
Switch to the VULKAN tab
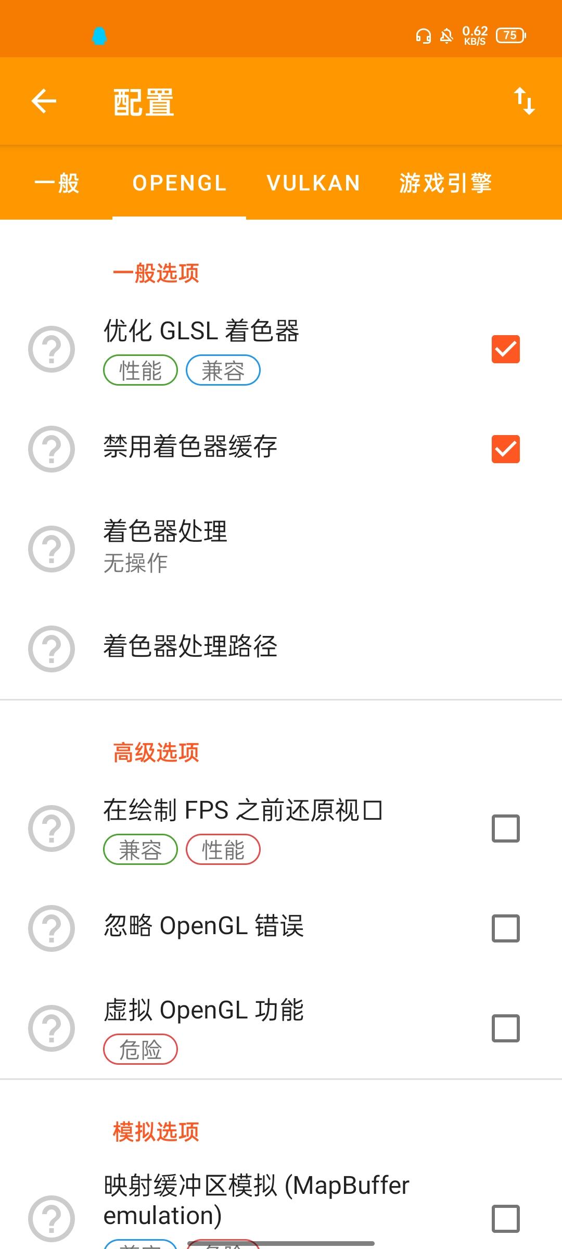(x=313, y=183)
